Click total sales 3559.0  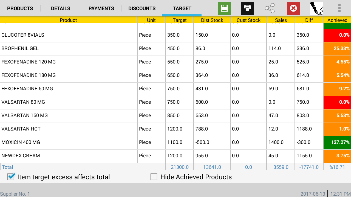pyautogui.click(x=281, y=167)
